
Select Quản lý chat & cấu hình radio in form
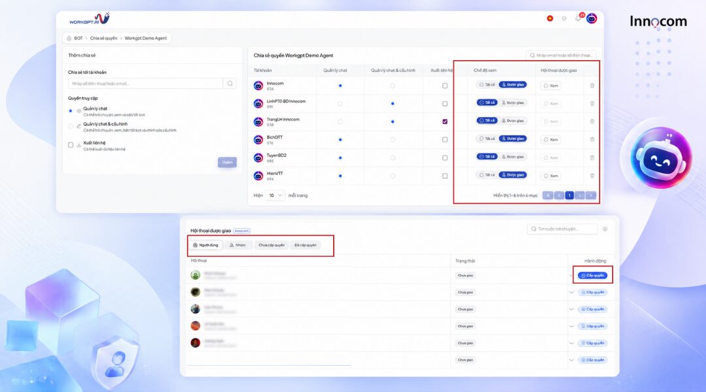(x=71, y=126)
